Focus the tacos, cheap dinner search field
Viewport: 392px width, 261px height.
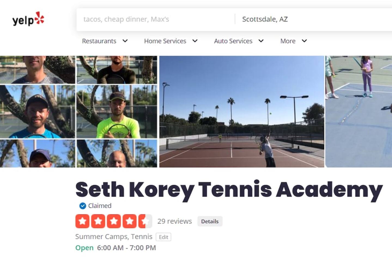tap(155, 19)
